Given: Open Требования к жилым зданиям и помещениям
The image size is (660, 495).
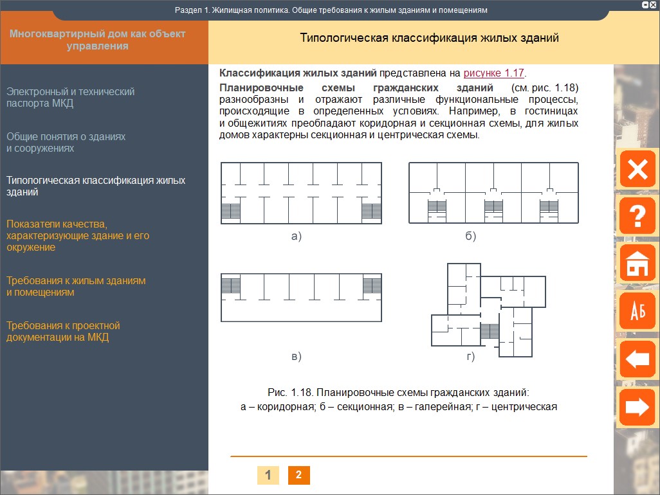Looking at the screenshot, I should (x=76, y=286).
